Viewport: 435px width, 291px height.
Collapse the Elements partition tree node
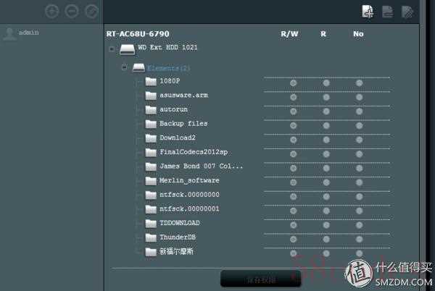(x=124, y=67)
